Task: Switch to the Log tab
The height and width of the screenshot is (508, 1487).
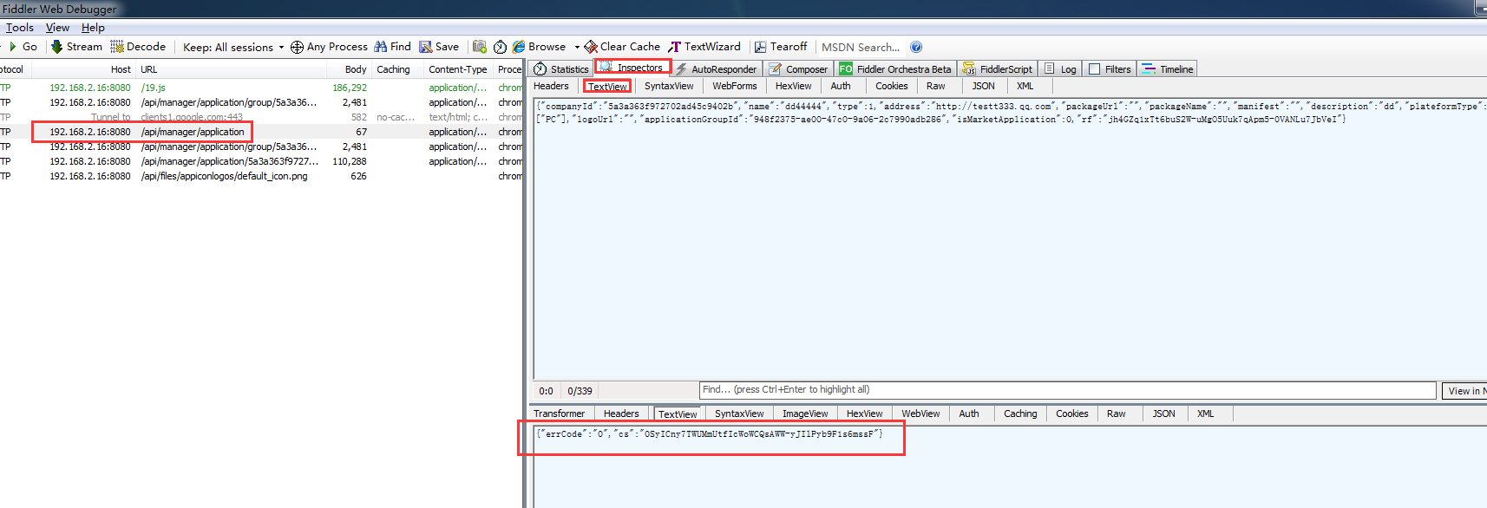Action: [1060, 69]
